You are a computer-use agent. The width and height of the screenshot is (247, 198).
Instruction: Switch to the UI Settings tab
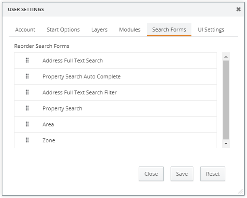coord(211,30)
